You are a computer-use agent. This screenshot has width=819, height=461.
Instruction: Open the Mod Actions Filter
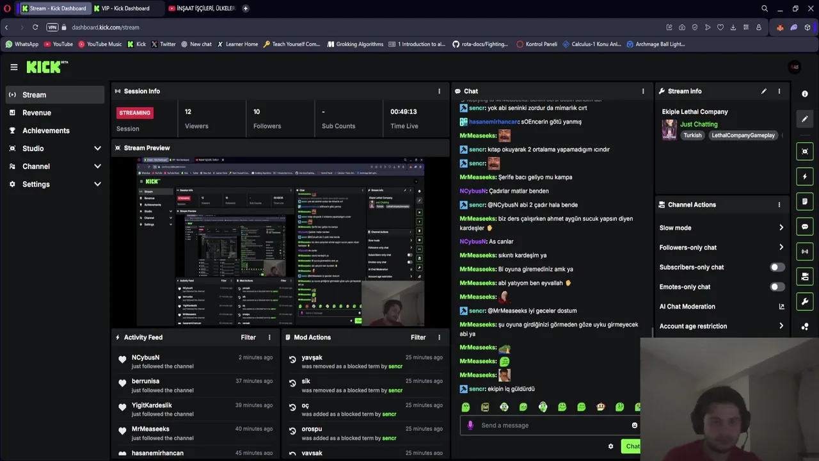click(418, 337)
